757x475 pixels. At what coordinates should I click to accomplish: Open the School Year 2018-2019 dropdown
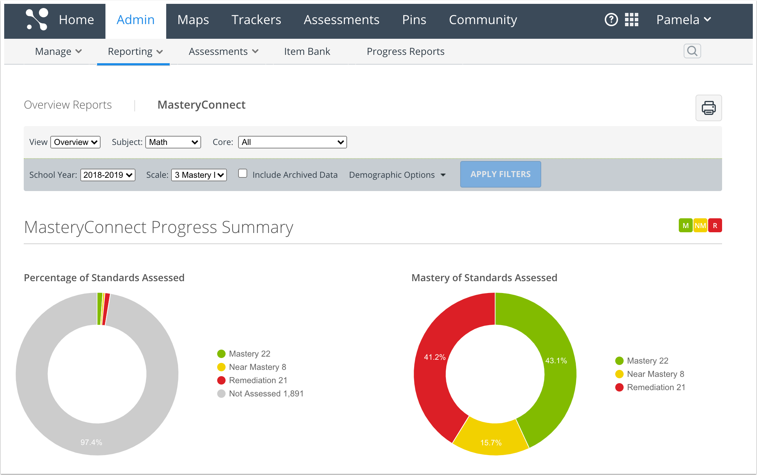coord(108,175)
